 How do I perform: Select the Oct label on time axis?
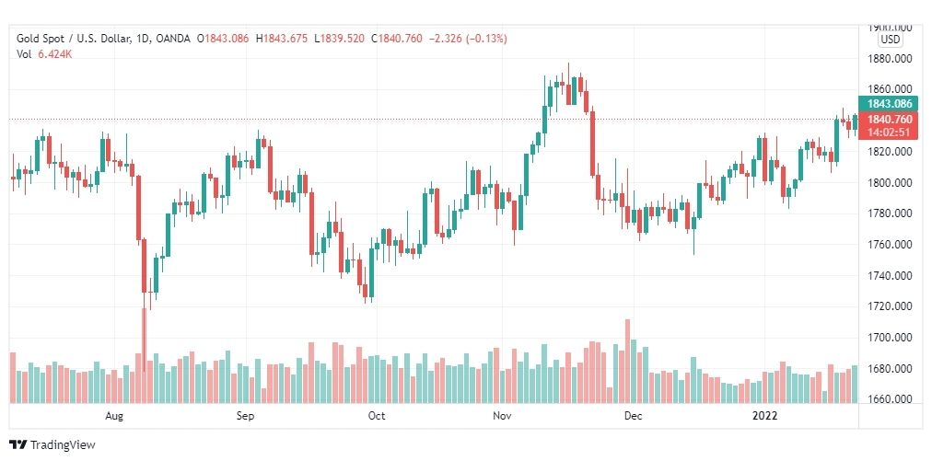377,416
